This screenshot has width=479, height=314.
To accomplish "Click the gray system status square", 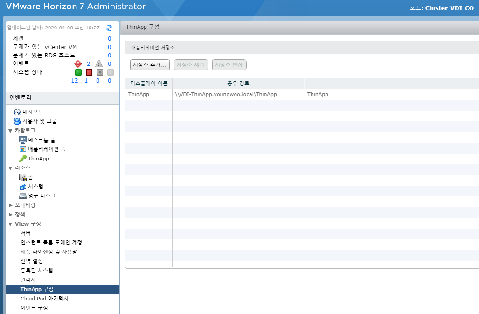I will click(100, 72).
